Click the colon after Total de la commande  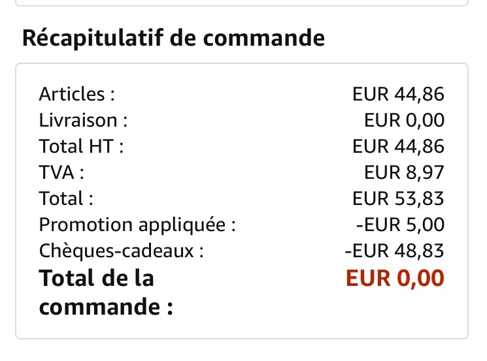point(169,308)
